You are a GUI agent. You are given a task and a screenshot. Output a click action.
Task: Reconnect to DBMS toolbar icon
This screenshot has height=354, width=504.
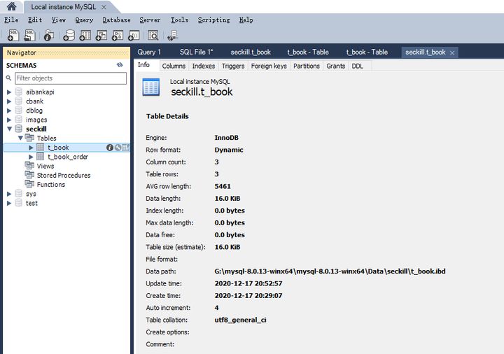pyautogui.click(x=172, y=36)
